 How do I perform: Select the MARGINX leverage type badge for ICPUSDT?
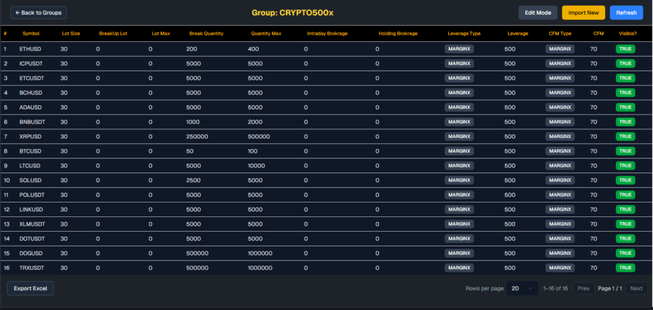point(459,63)
